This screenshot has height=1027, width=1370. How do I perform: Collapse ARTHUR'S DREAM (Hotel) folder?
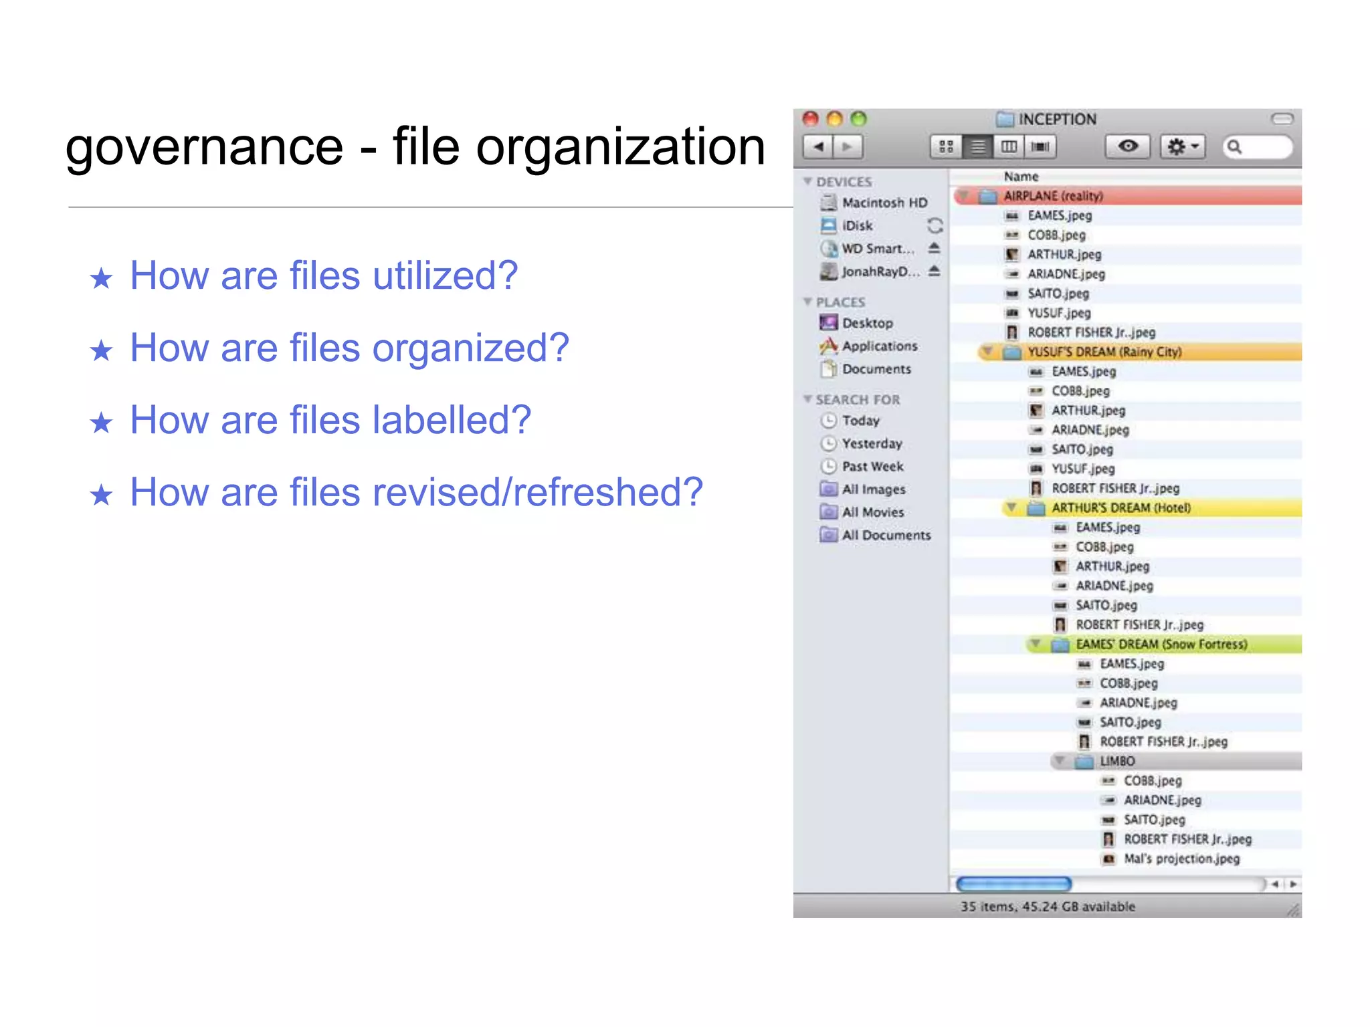pos(1012,507)
